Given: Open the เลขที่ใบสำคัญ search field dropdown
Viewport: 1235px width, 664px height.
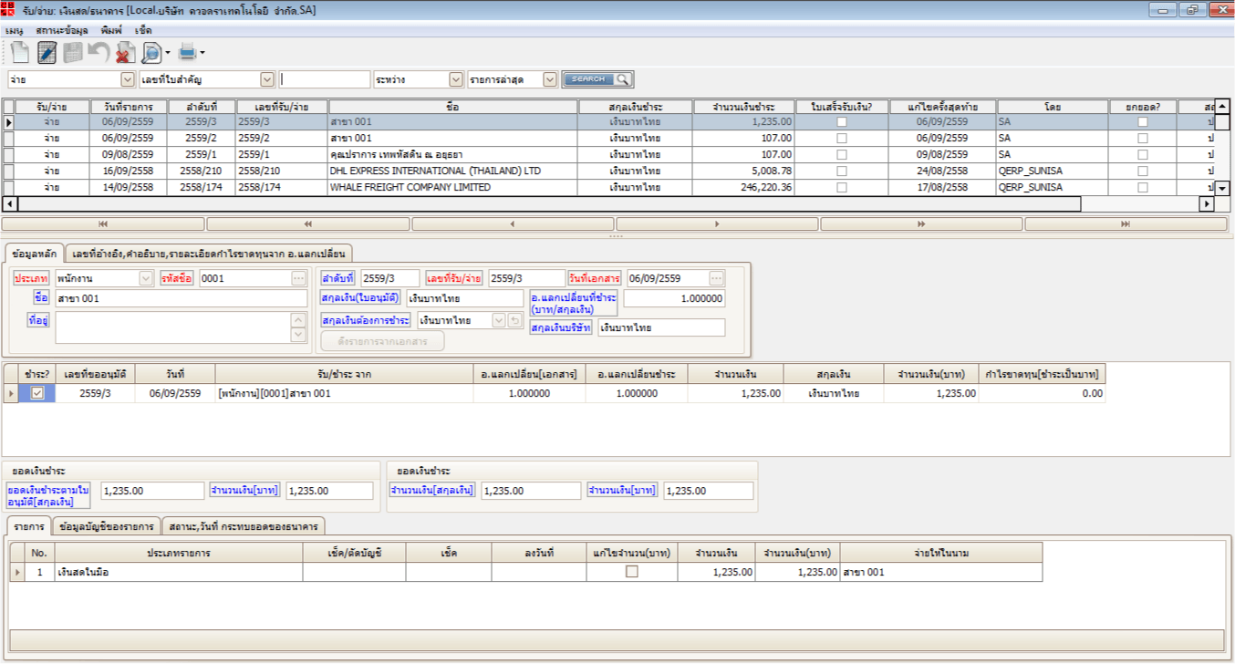Looking at the screenshot, I should click(266, 79).
